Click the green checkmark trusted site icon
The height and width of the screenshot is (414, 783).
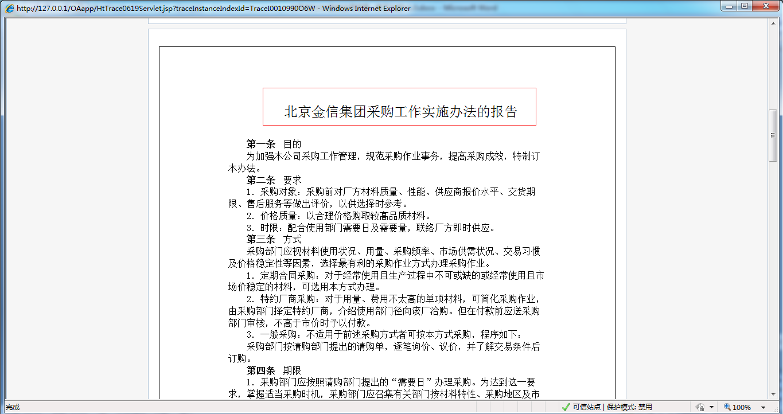(566, 406)
